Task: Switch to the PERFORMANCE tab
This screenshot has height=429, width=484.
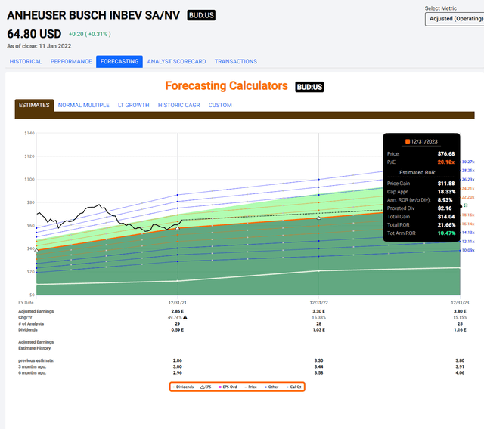Action: (x=71, y=62)
